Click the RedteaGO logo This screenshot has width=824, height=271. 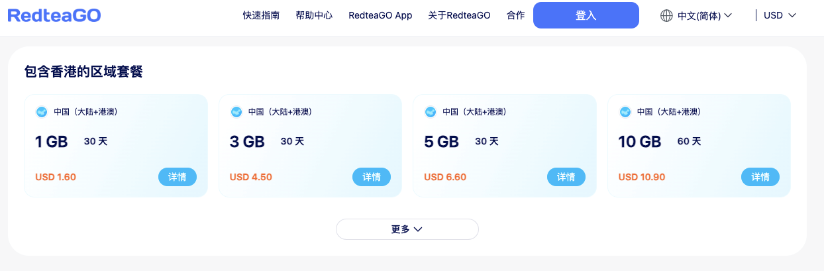tap(54, 15)
